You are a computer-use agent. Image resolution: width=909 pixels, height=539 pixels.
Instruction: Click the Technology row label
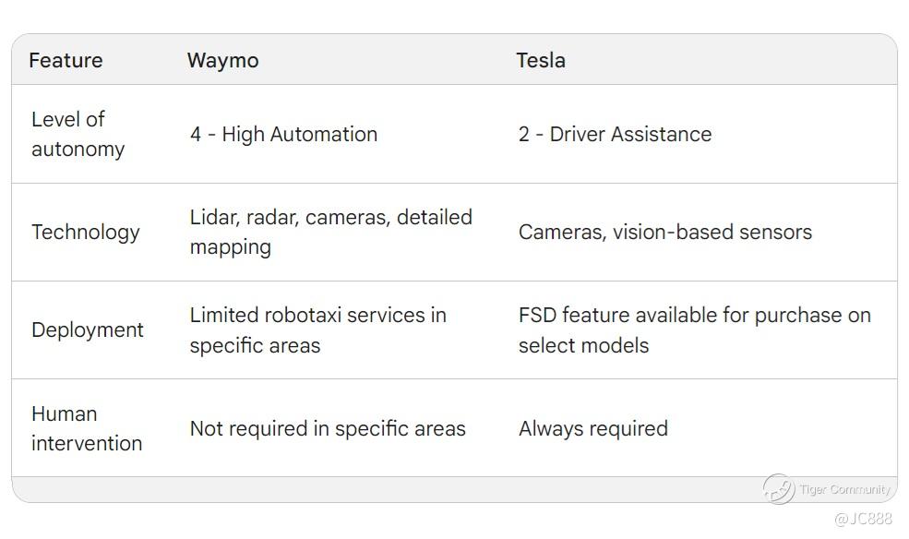tap(86, 232)
